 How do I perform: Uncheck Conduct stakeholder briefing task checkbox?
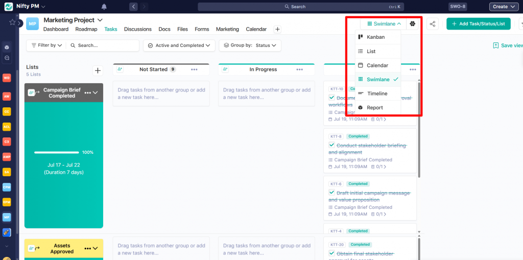coord(331,145)
